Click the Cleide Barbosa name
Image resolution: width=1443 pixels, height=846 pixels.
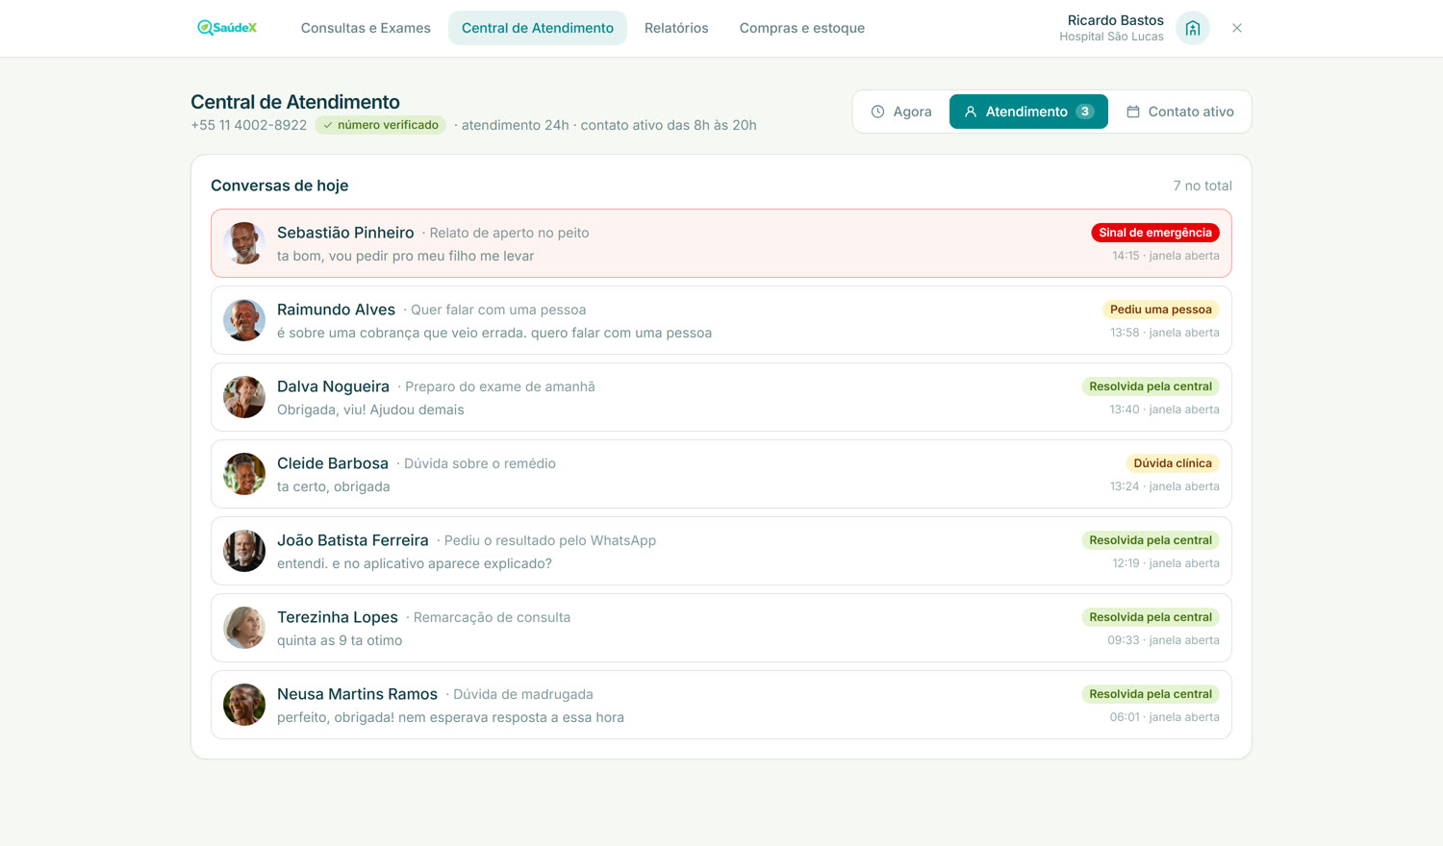point(333,463)
